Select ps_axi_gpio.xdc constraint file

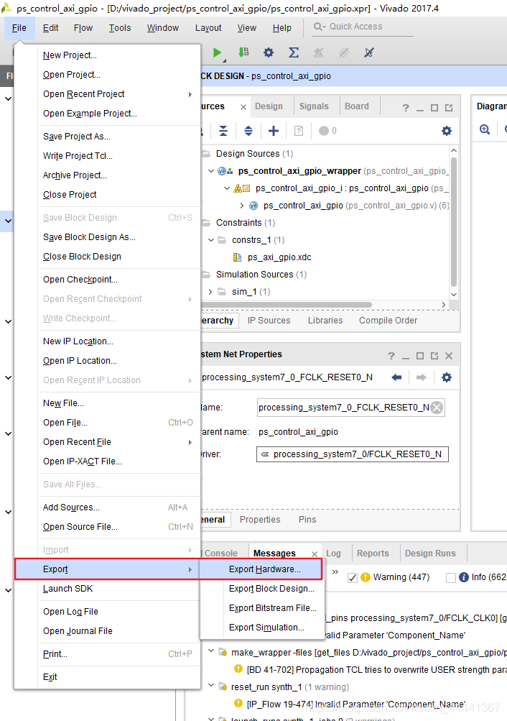pos(279,257)
